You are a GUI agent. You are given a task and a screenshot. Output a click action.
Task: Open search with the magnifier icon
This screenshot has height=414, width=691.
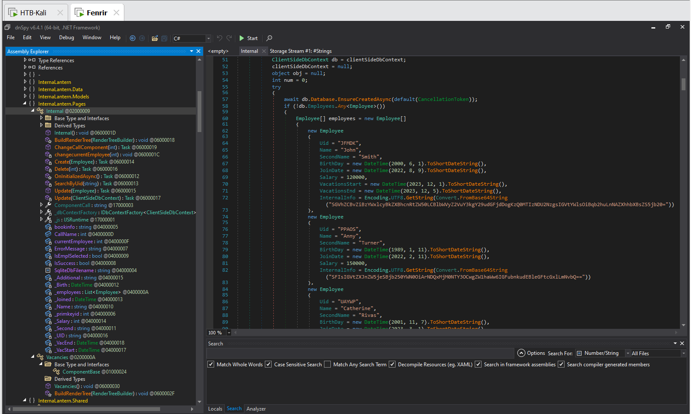click(x=269, y=38)
